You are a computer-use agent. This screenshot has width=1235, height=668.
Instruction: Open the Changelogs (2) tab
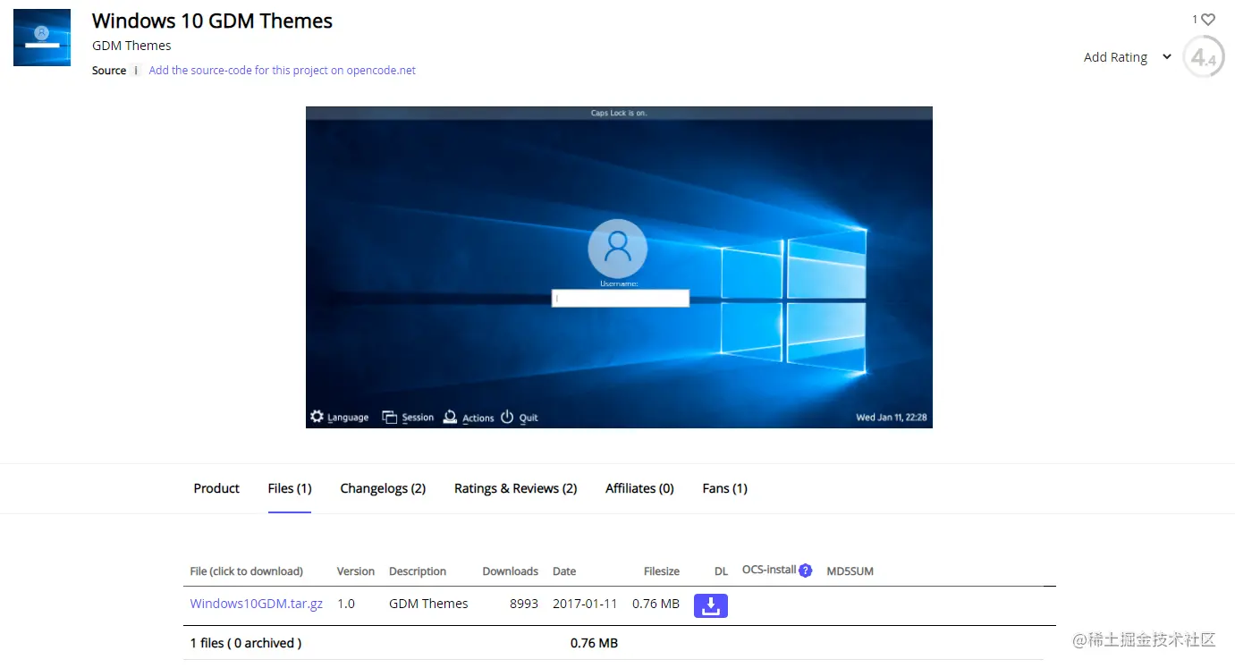point(383,488)
